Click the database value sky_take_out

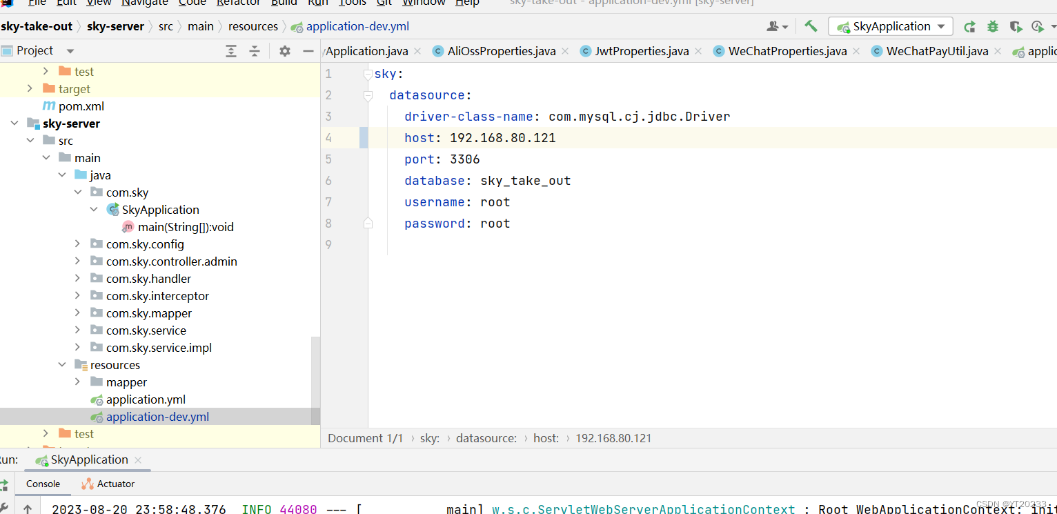pos(526,181)
